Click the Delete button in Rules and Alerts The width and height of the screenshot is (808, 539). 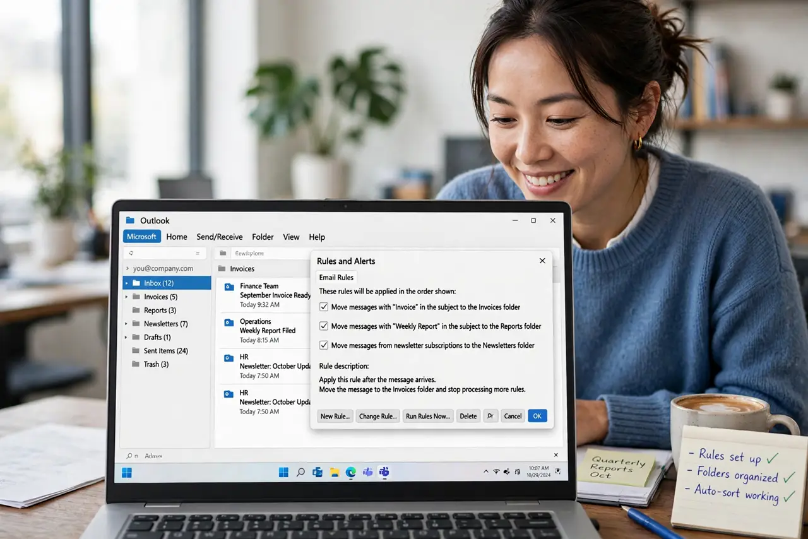(x=468, y=416)
